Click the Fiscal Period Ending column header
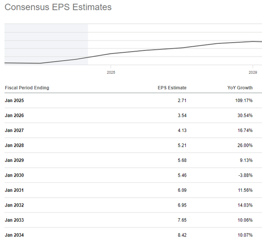 (27, 88)
